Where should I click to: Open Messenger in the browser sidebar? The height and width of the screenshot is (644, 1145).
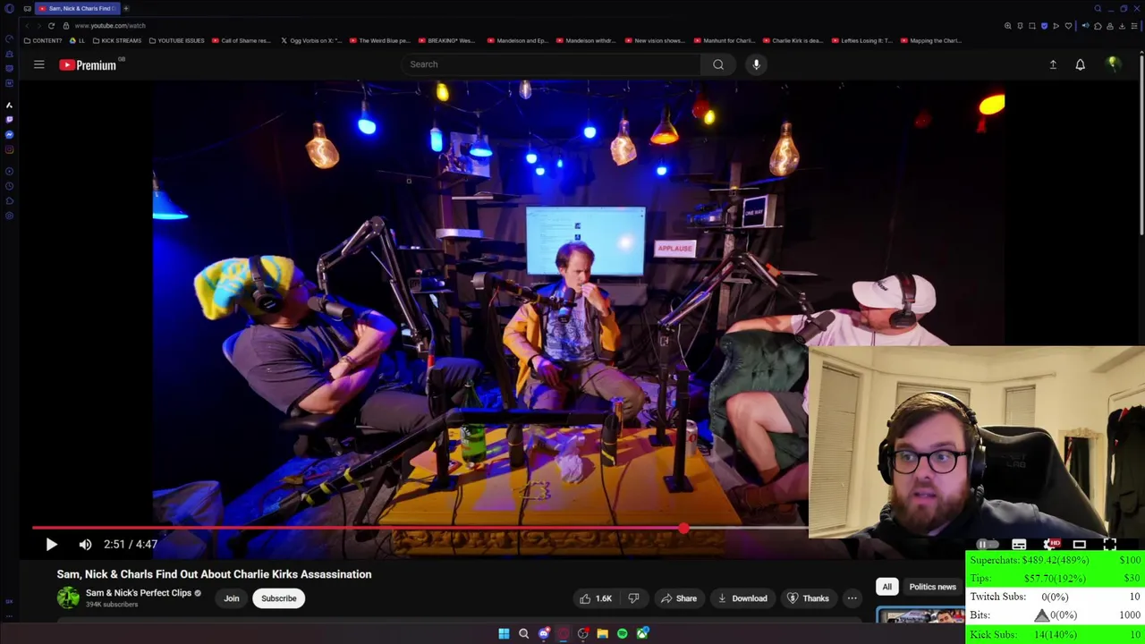click(9, 134)
